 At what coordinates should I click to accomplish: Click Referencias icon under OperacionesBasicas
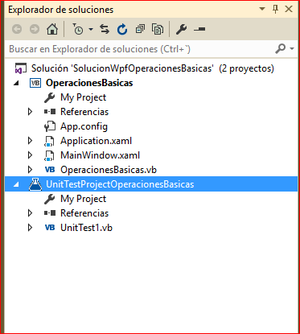[50, 112]
